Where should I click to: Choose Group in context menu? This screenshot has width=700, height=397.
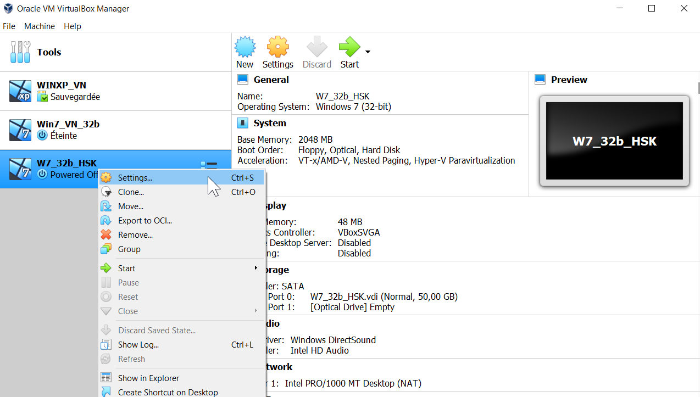[182, 249]
